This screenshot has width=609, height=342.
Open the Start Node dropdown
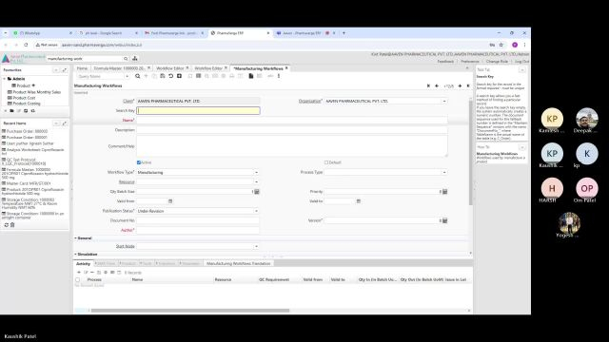[256, 246]
